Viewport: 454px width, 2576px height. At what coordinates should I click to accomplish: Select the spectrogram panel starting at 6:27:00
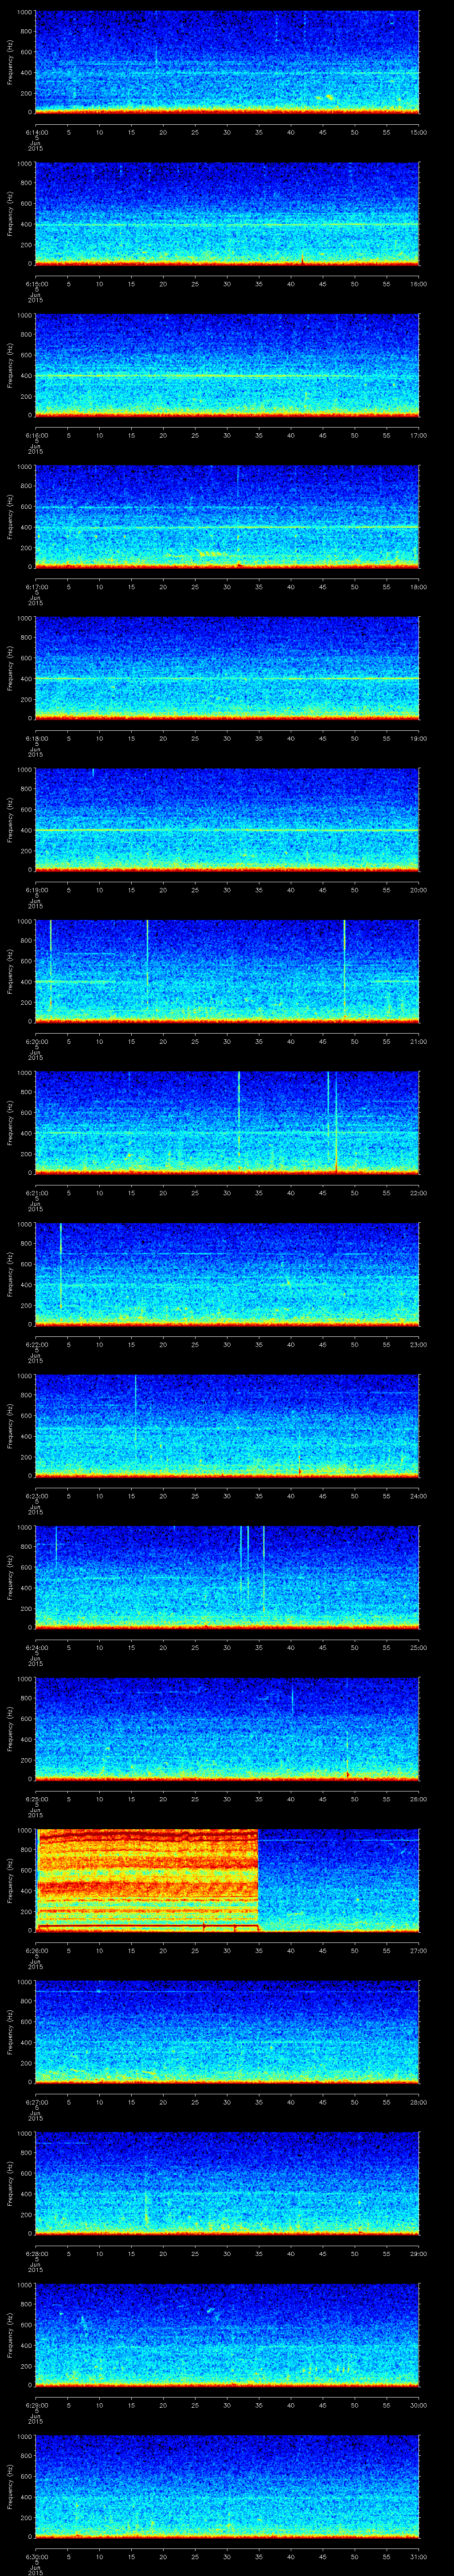pos(227,2032)
